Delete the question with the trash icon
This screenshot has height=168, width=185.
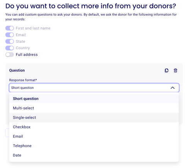point(175,70)
